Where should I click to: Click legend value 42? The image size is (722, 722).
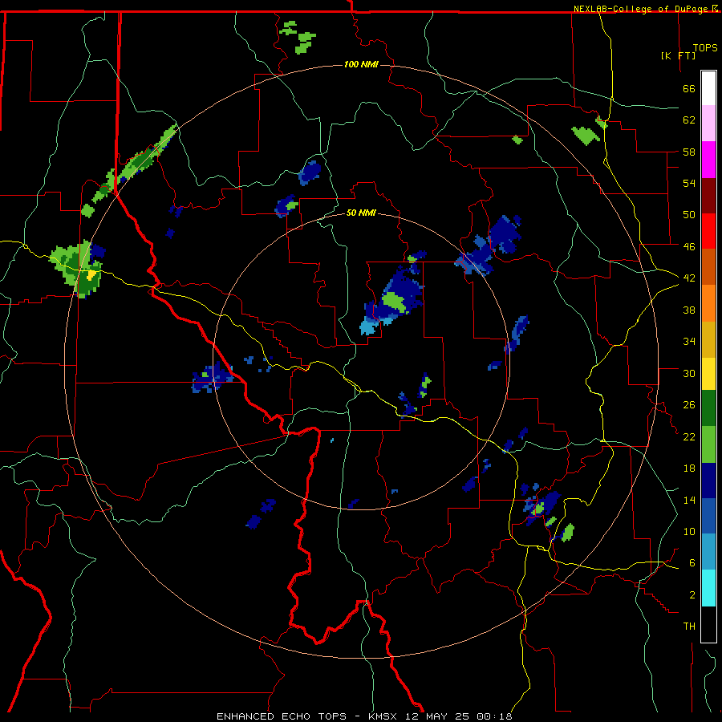tap(689, 278)
